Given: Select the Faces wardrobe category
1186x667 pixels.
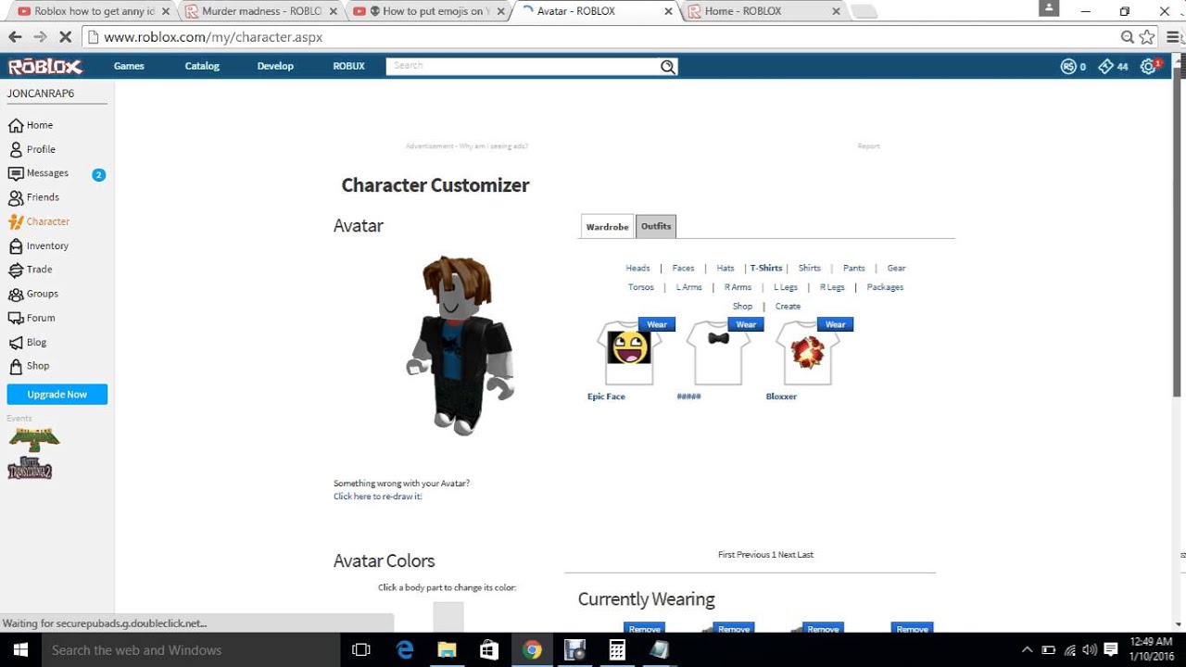Looking at the screenshot, I should tap(683, 269).
